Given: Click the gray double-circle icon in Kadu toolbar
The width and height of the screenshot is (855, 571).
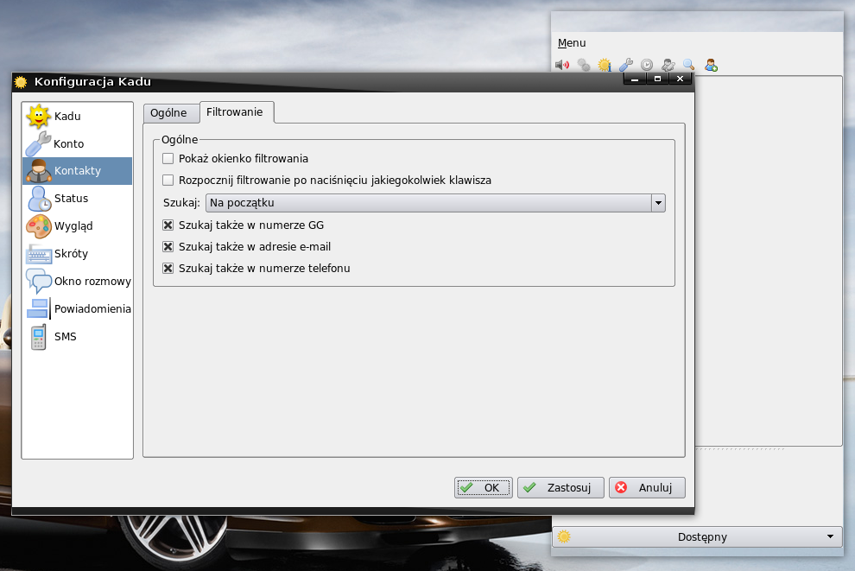Looking at the screenshot, I should coord(584,66).
